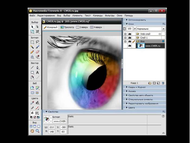Expand the Цвета panel on right
190x143 pixels.
pyautogui.click(x=127, y=108)
